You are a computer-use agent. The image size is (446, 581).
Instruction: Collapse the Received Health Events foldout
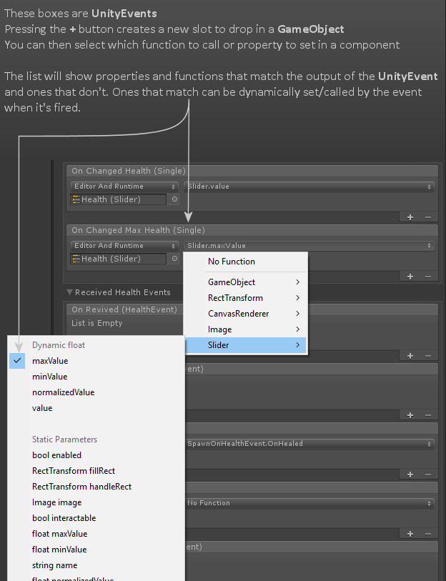(x=69, y=292)
